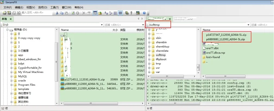274x111 pixels.
Task: Click the Help question mark icon
Action: (x=144, y=13)
